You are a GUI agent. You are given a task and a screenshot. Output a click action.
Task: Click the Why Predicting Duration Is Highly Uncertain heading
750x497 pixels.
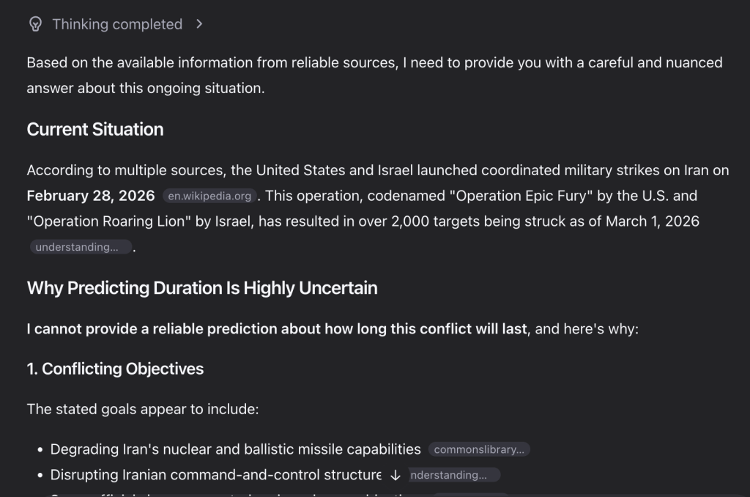pos(202,288)
